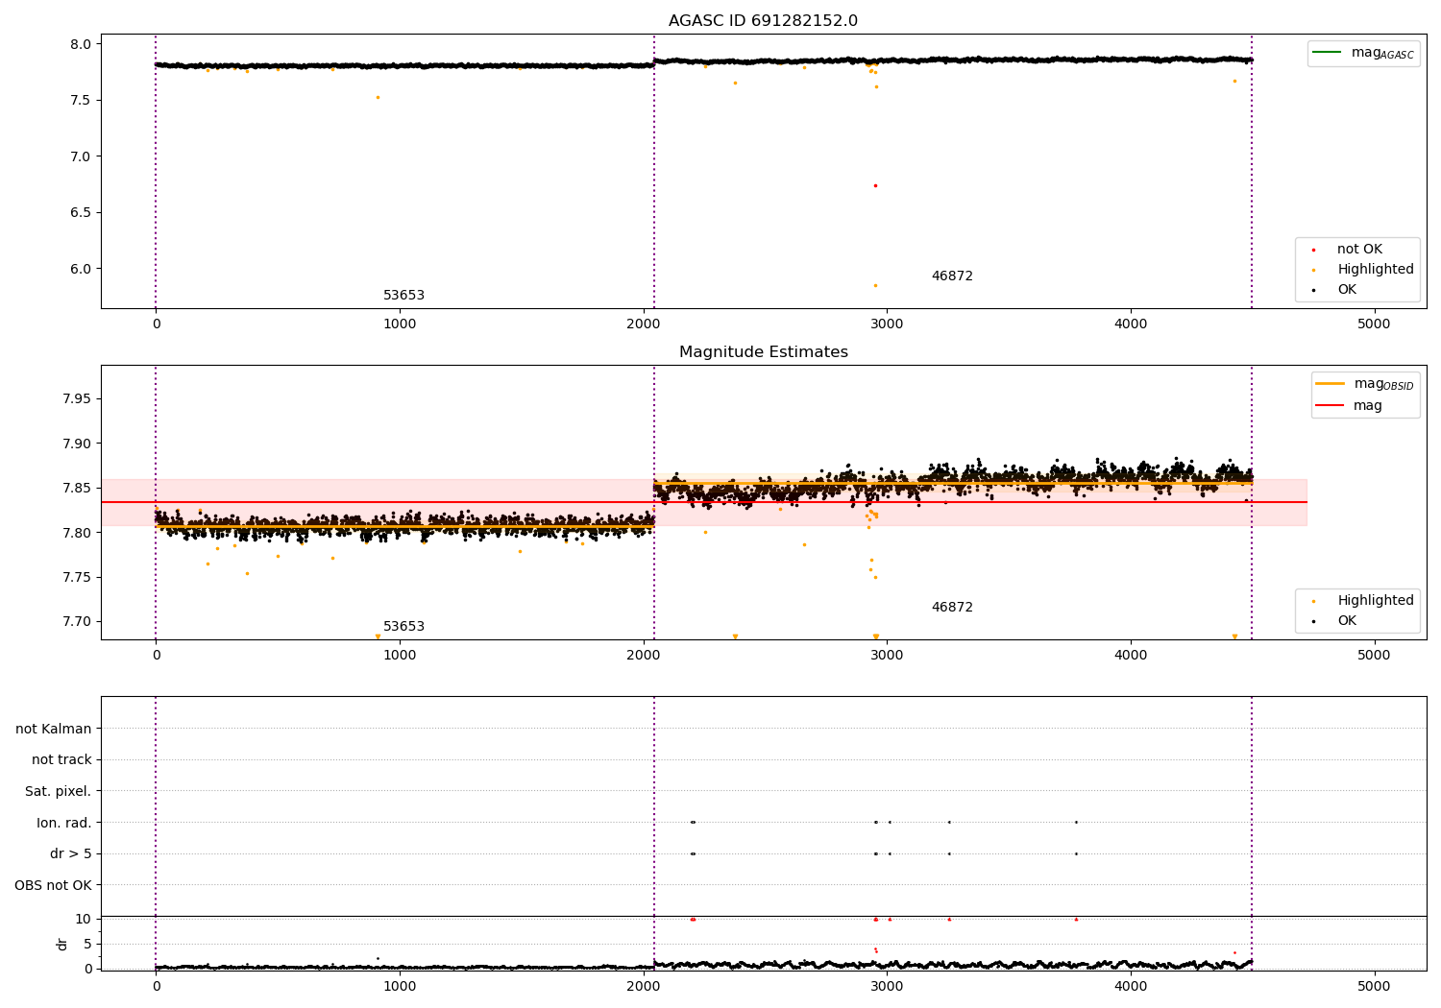The height and width of the screenshot is (1008, 1441).
Task: Click the 'Magnitude Estimates' plot title
Action: [x=763, y=352]
